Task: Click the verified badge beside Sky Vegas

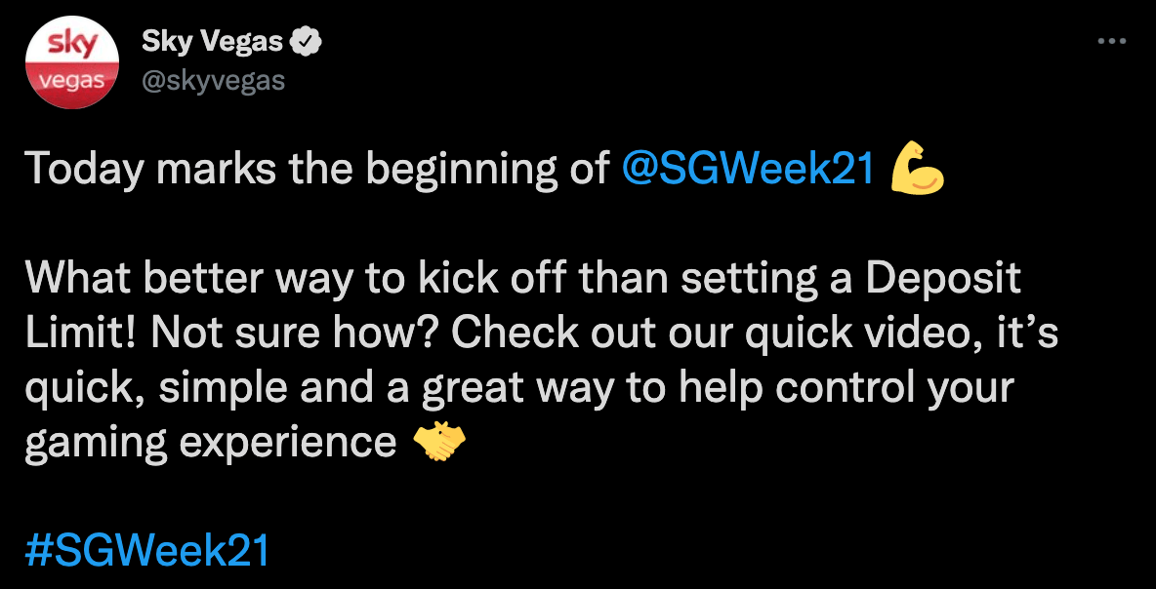Action: pos(307,43)
